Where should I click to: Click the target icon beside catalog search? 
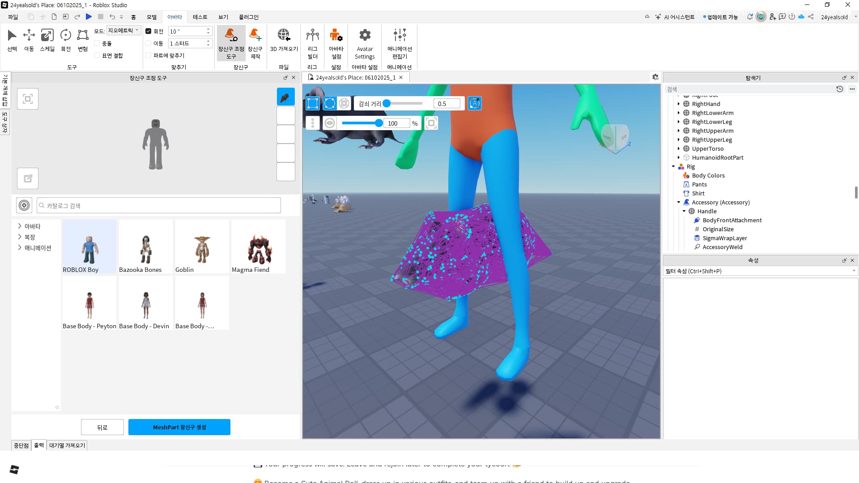(24, 205)
